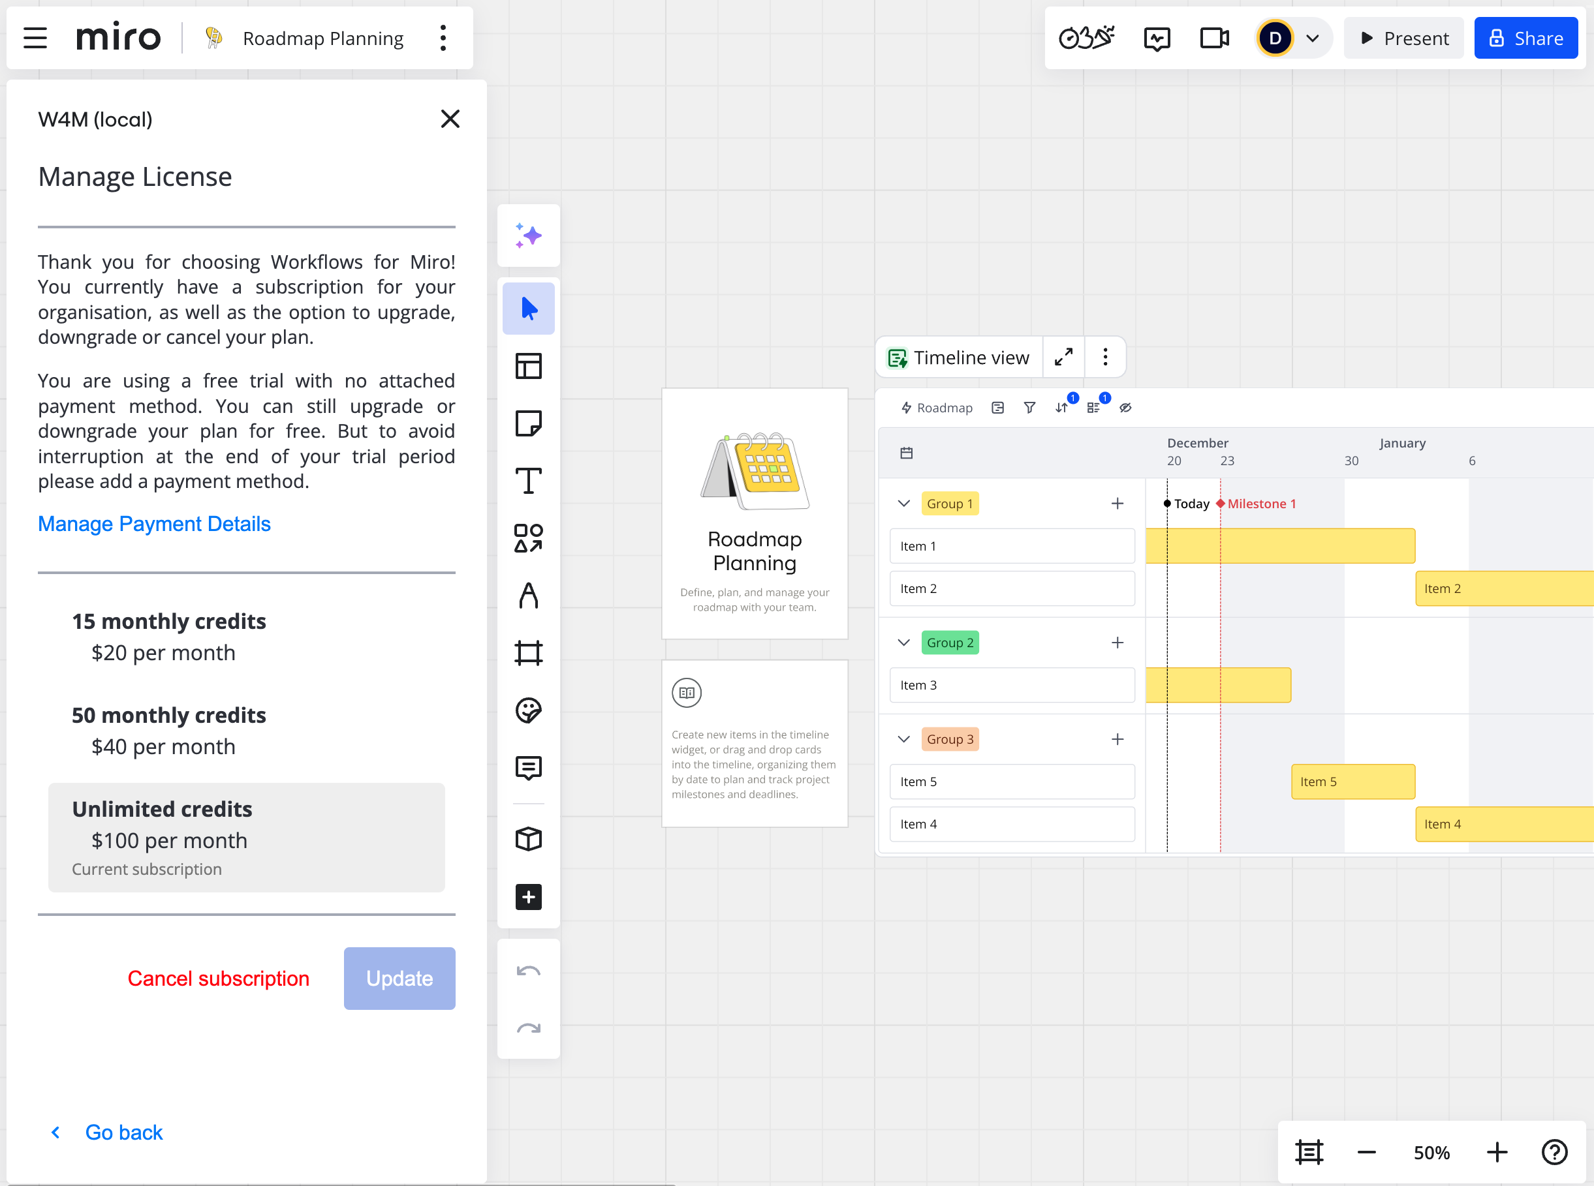The height and width of the screenshot is (1186, 1594).
Task: Open user avatar dropdown arrow
Action: [x=1312, y=38]
